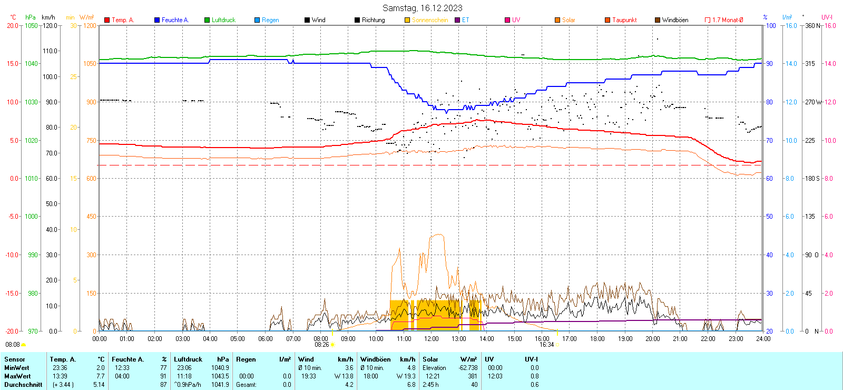Click the blue Feuchte A. legend square
843x390 pixels.
157,20
